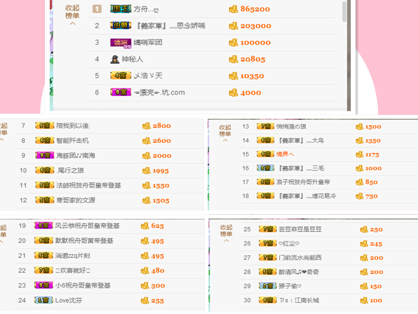Click the 9富 badge beside 海豚团♪南海
This screenshot has width=418, height=314.
pyautogui.click(x=45, y=155)
